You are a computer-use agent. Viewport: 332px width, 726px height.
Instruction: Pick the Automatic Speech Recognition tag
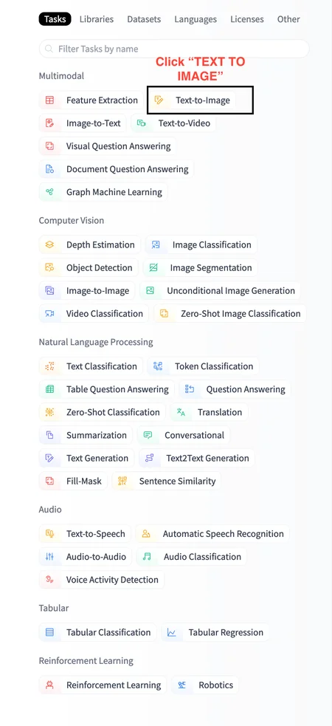(212, 534)
